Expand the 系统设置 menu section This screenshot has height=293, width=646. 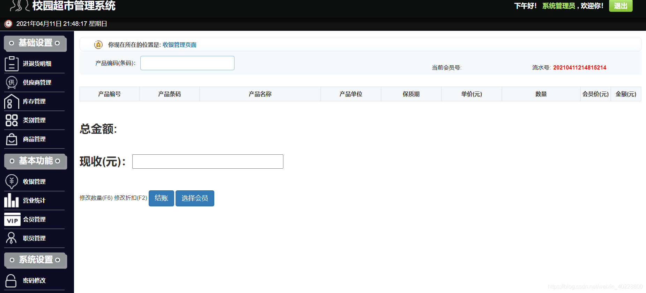(x=35, y=260)
